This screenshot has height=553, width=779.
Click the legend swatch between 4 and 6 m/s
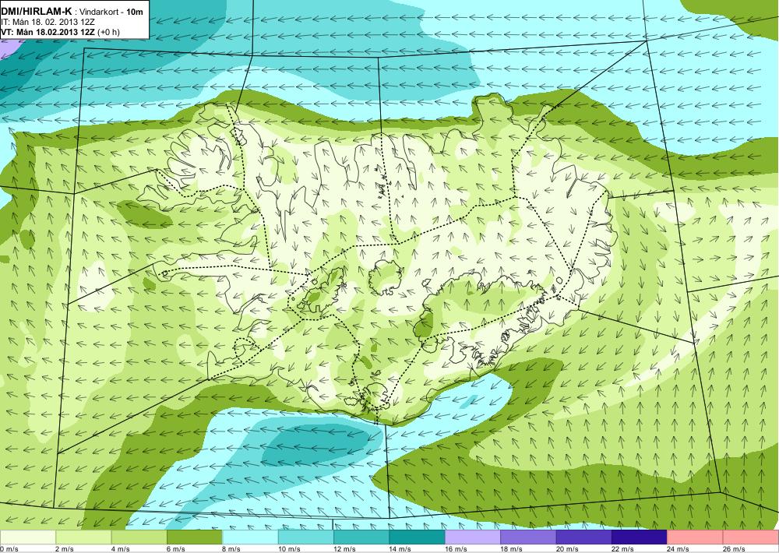click(x=139, y=537)
